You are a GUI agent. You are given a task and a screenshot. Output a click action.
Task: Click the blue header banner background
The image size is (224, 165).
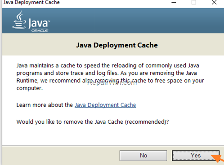[x=135, y=21]
